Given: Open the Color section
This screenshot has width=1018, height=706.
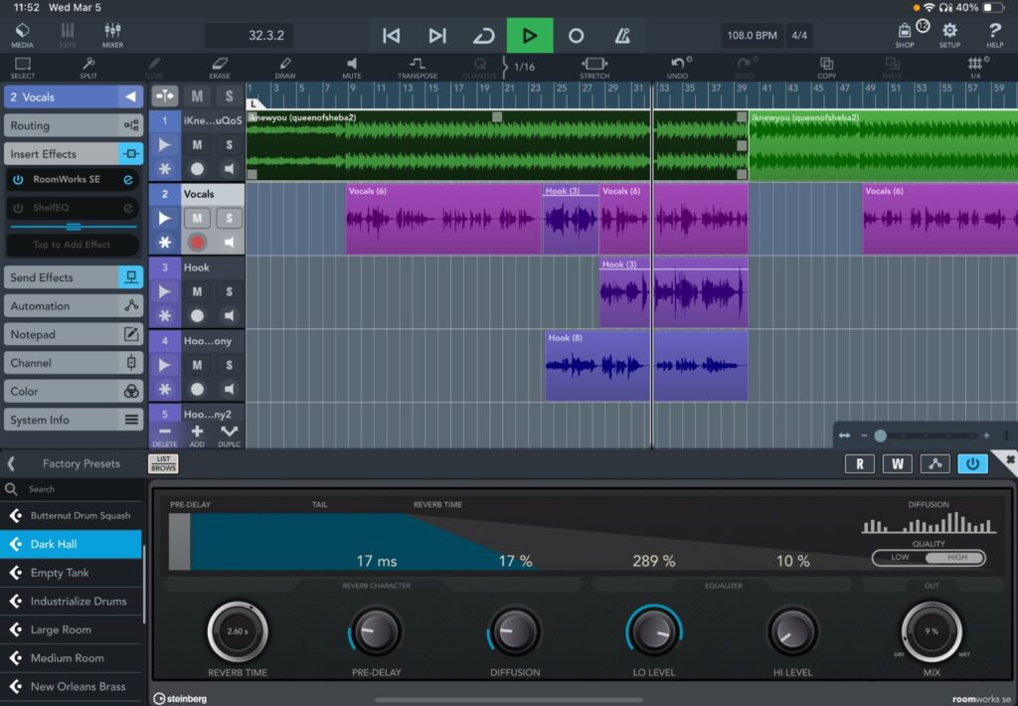Looking at the screenshot, I should (74, 392).
